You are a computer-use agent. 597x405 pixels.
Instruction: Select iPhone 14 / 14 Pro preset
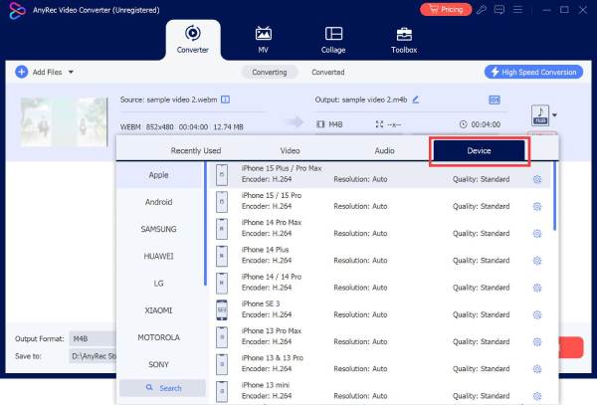coord(379,282)
